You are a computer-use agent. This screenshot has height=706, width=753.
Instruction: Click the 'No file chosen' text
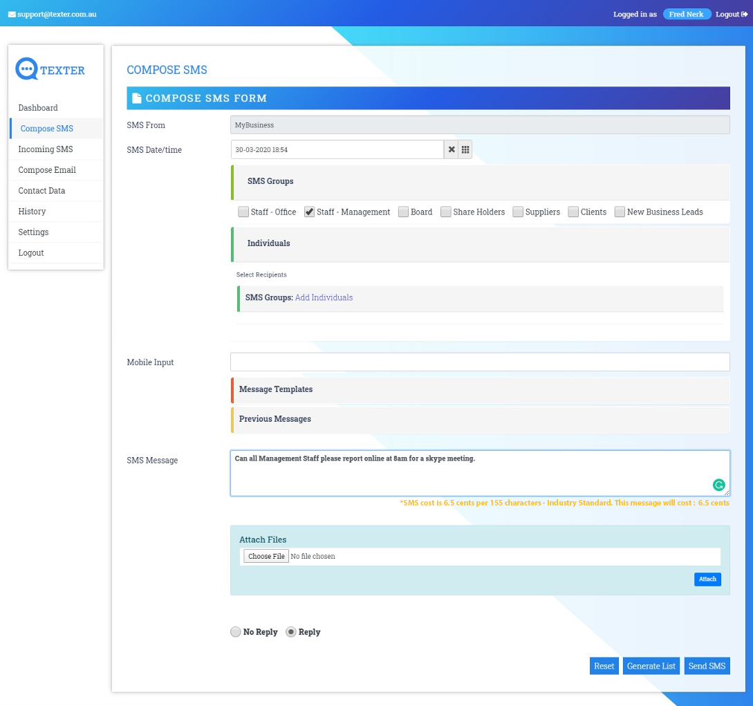[x=313, y=556]
